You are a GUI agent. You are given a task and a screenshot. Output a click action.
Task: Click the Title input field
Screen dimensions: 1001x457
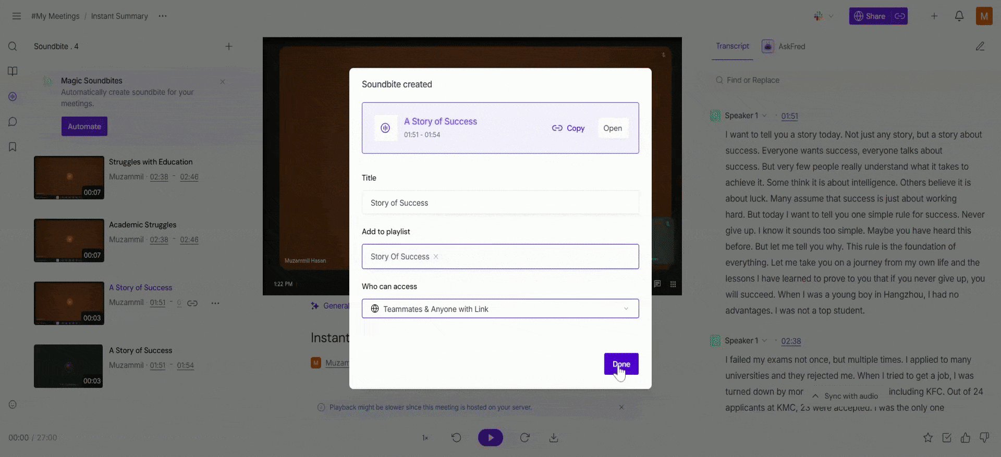click(500, 203)
